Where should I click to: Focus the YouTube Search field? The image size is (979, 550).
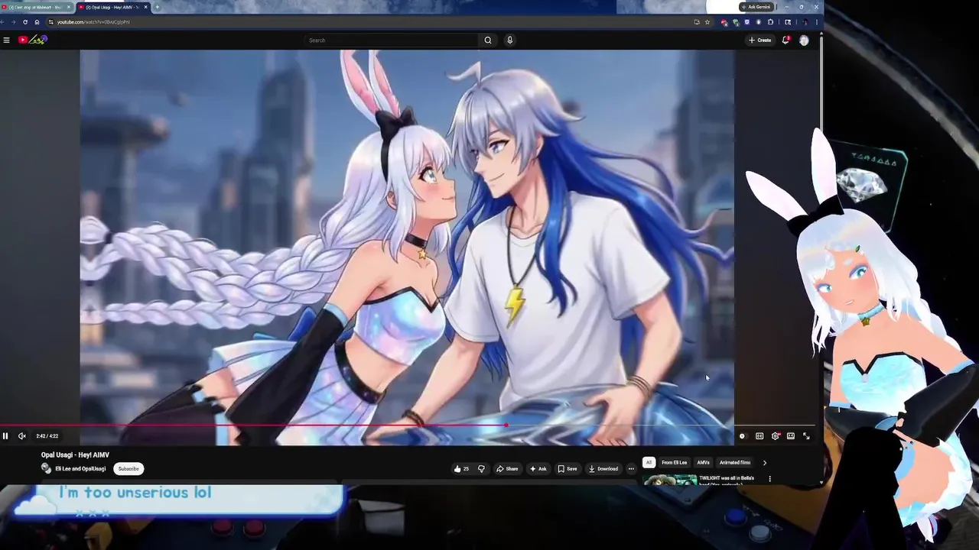click(392, 40)
